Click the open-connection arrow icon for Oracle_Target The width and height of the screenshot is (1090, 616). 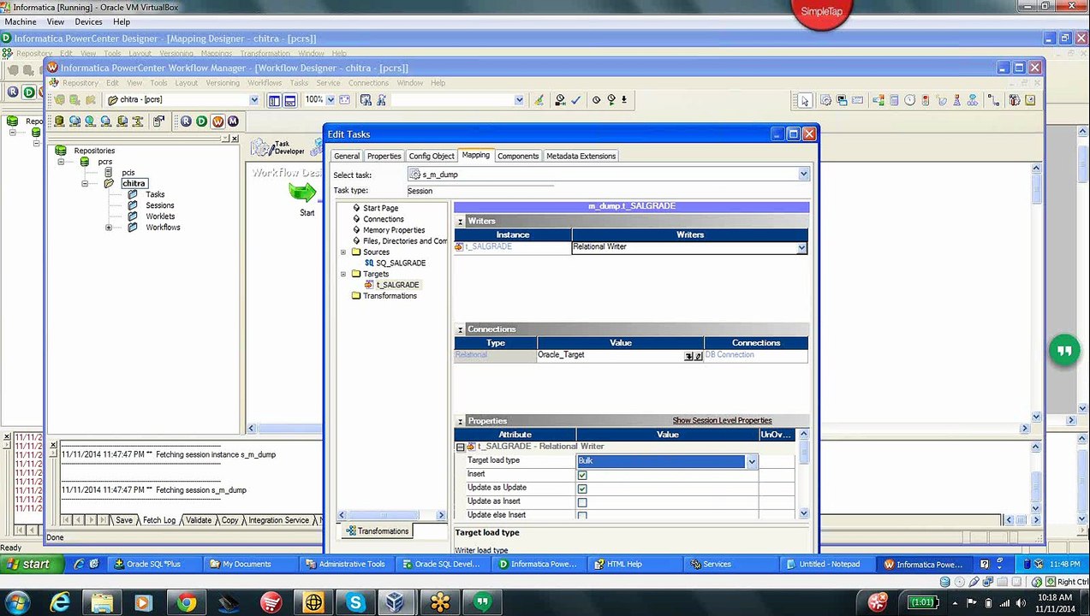pos(688,356)
